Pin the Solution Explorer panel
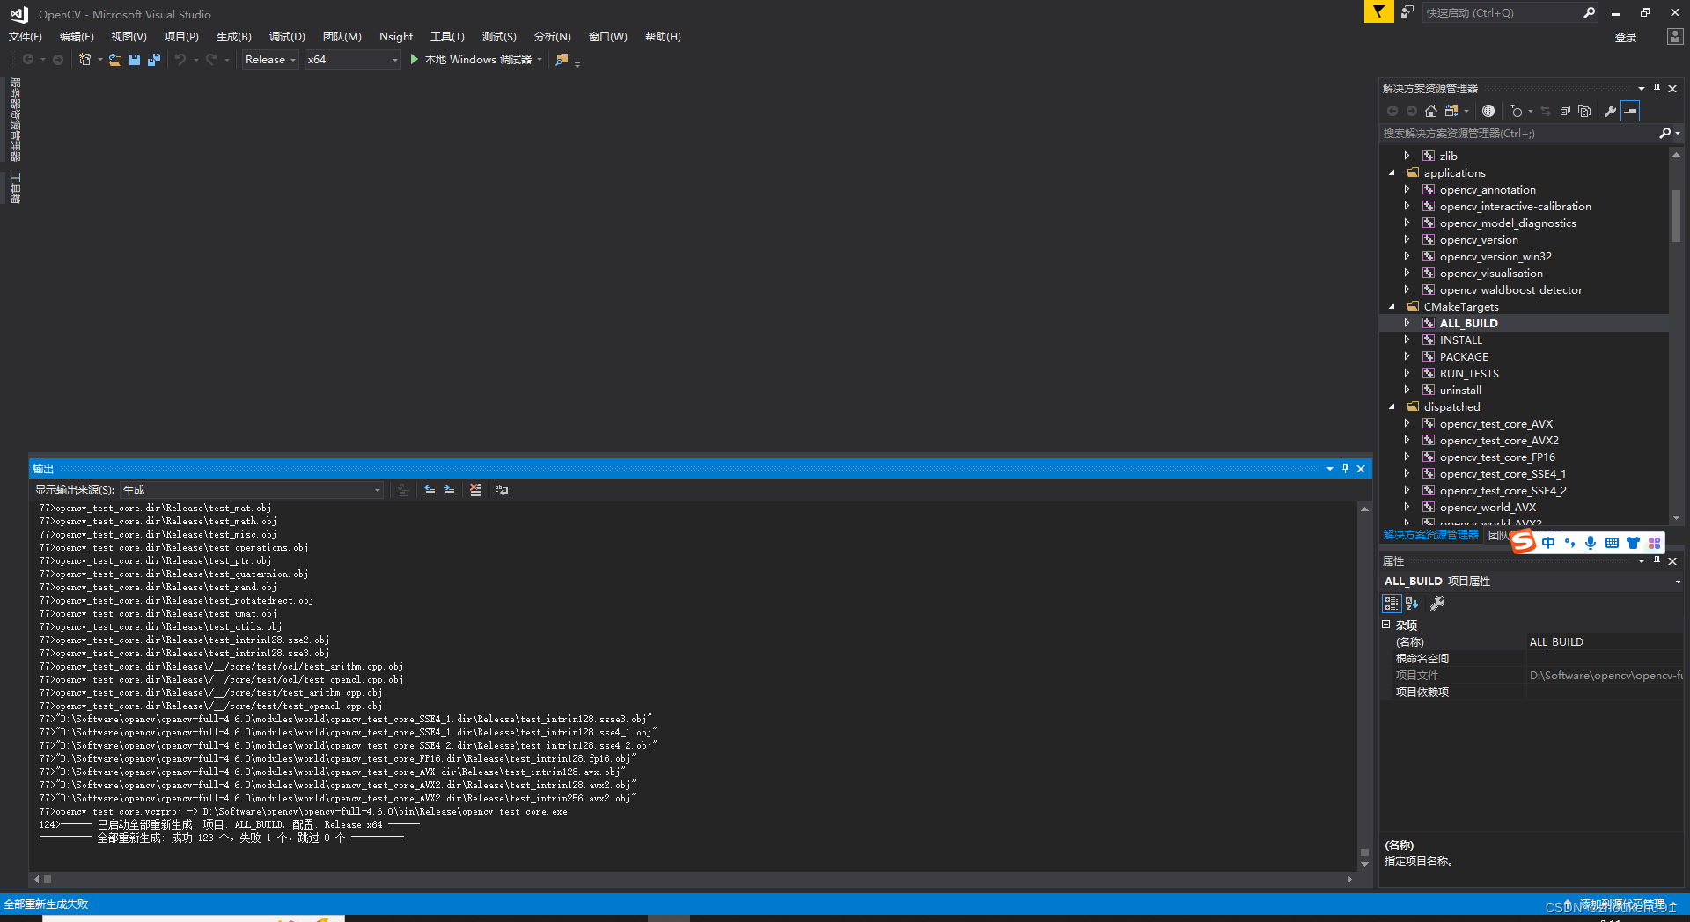Screen dimensions: 1690x922 coord(1657,88)
